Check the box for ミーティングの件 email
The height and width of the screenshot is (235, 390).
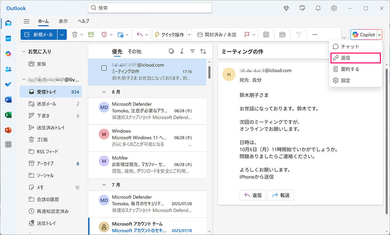[x=104, y=68]
